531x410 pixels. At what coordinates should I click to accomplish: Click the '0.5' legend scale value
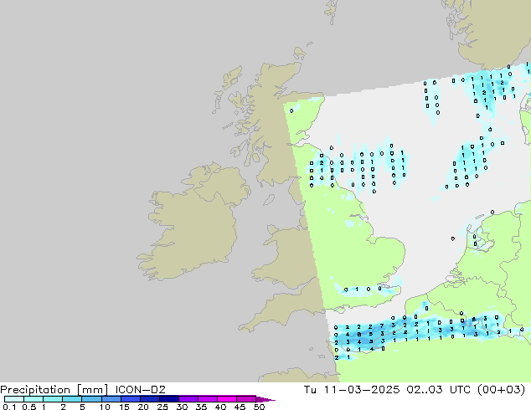pos(28,407)
